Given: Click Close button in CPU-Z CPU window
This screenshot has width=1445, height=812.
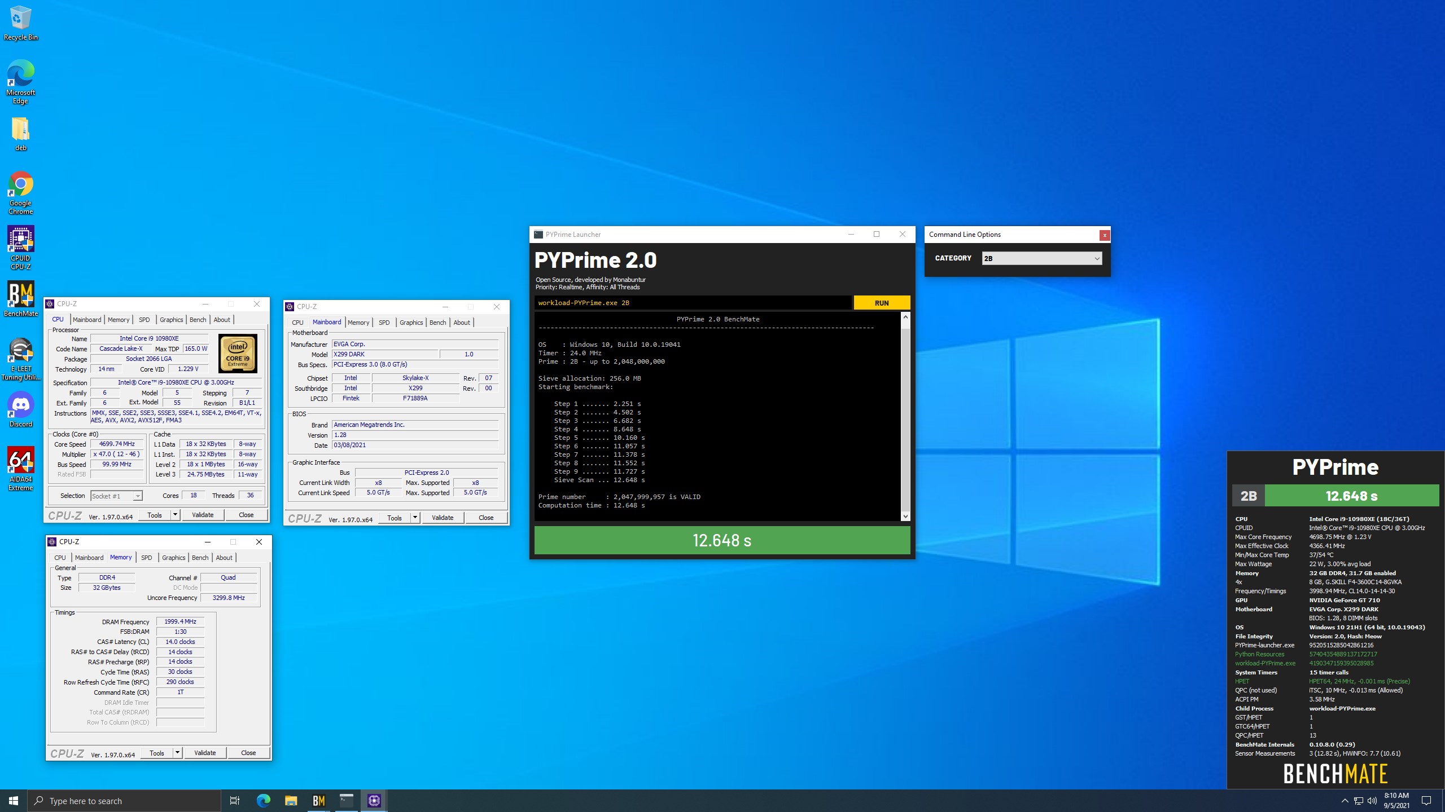Looking at the screenshot, I should (246, 515).
